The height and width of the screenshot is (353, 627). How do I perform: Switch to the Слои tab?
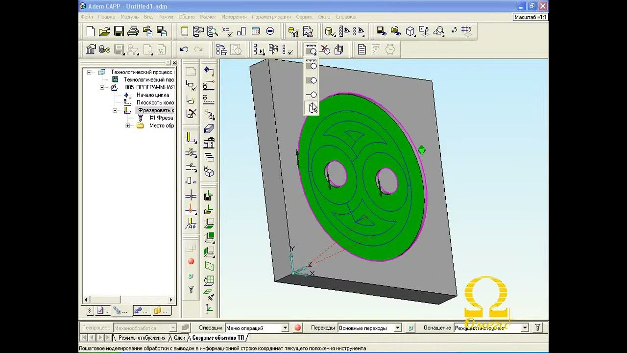[x=179, y=338]
